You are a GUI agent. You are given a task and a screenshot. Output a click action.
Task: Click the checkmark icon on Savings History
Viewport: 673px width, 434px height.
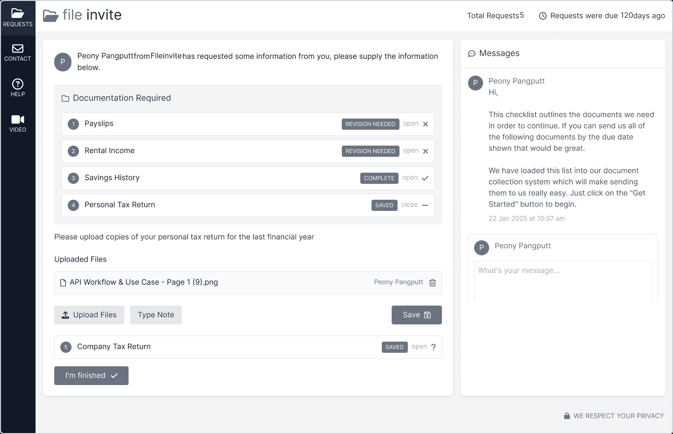425,178
